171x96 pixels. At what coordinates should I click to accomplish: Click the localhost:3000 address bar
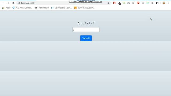tap(63, 3)
